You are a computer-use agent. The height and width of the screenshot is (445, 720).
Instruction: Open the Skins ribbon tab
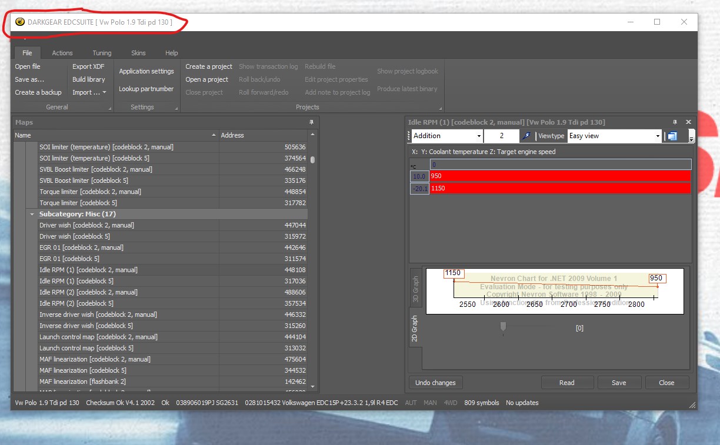coord(138,53)
